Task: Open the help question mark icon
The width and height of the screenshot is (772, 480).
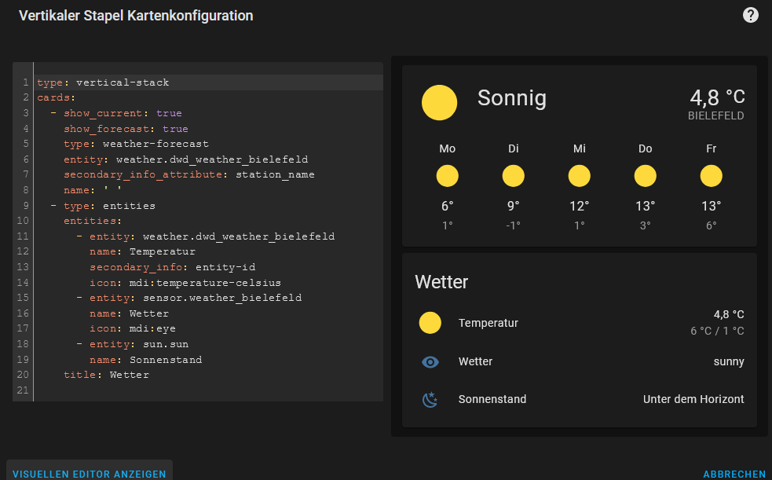Action: (x=751, y=15)
